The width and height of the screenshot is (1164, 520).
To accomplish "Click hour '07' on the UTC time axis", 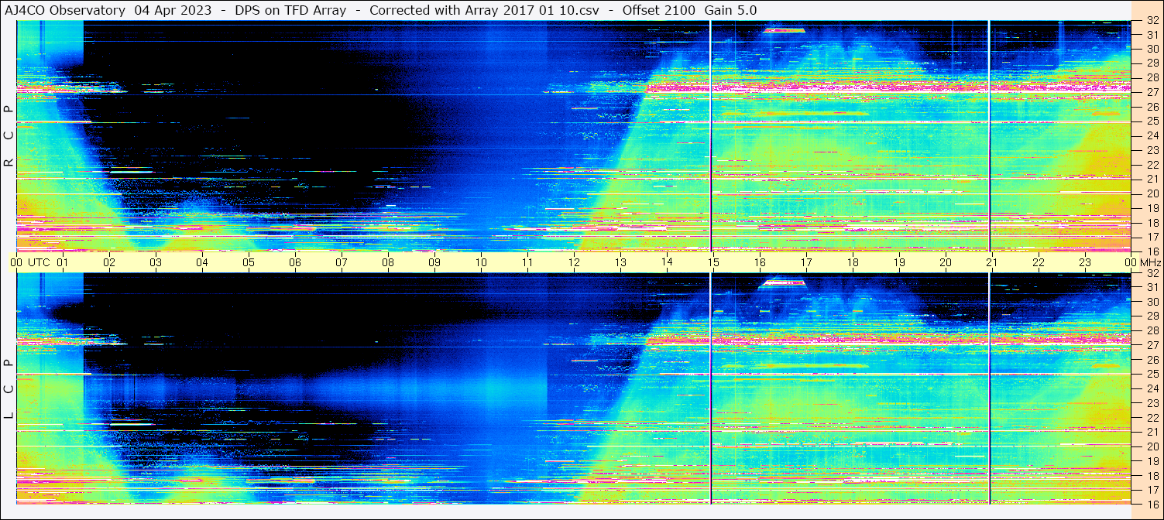I will 342,262.
